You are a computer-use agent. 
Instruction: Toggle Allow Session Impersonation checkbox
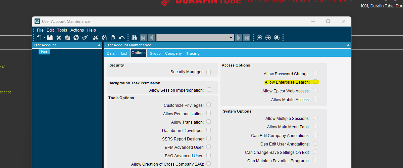pyautogui.click(x=209, y=90)
